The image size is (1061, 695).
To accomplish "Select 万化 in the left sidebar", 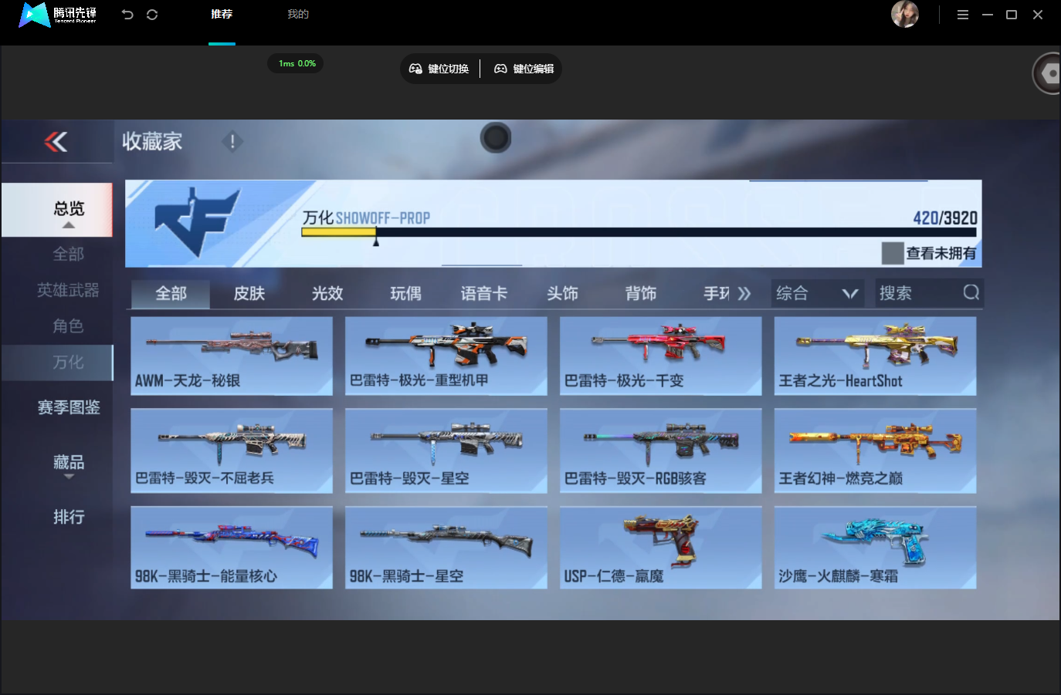I will pos(57,362).
